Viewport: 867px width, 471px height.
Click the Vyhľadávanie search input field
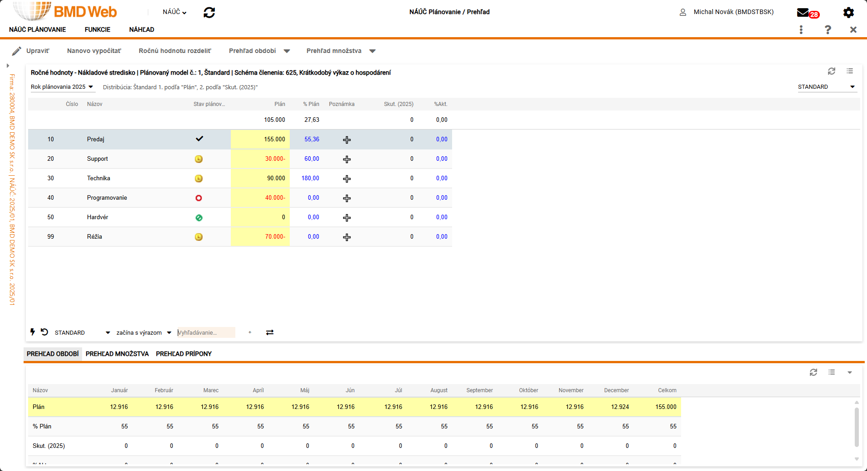coord(206,333)
